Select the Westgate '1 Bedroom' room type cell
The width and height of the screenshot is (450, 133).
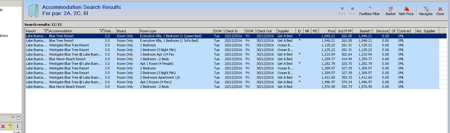point(176,45)
